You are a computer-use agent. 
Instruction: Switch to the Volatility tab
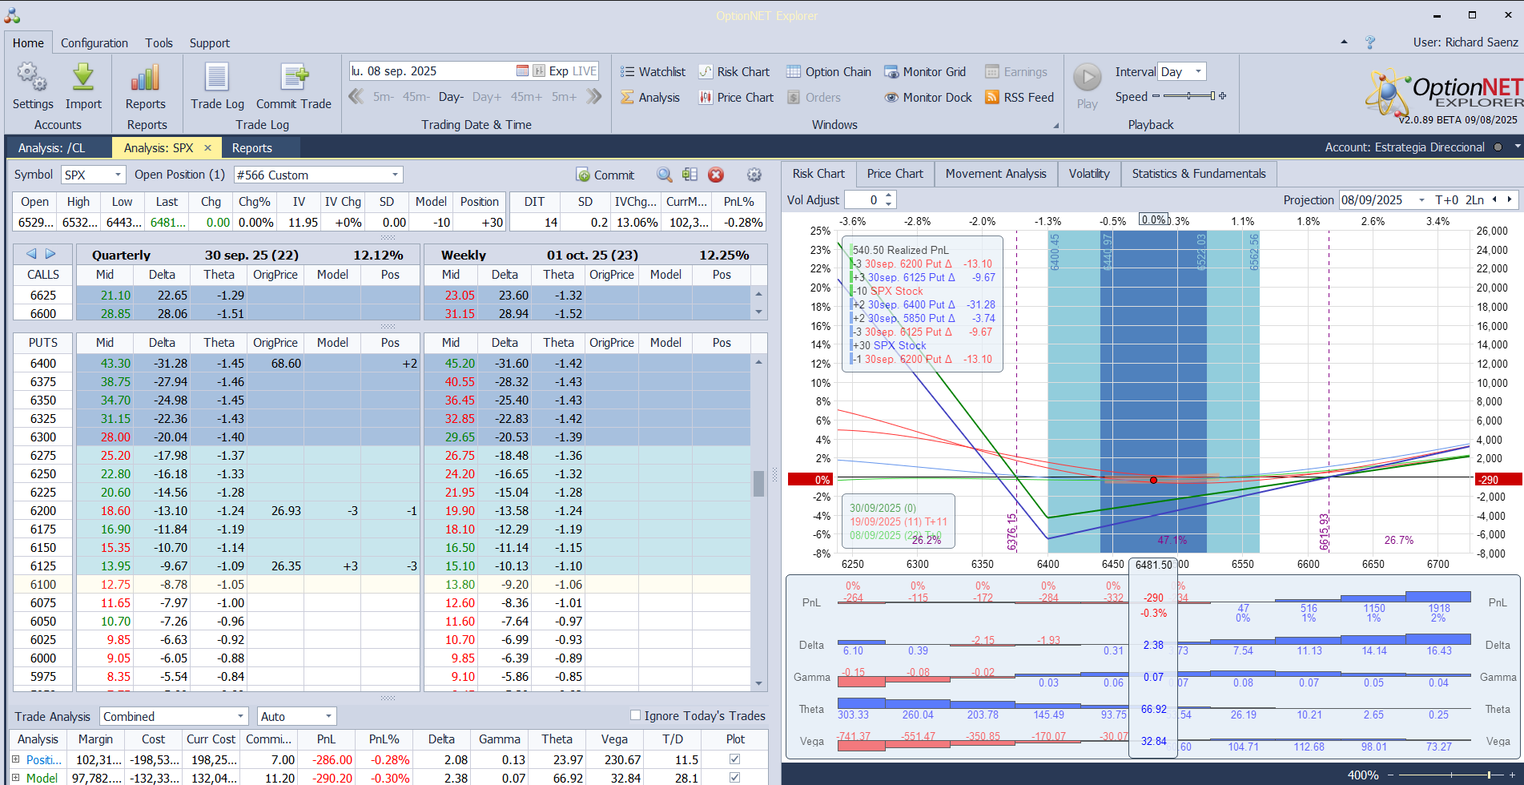click(x=1089, y=174)
